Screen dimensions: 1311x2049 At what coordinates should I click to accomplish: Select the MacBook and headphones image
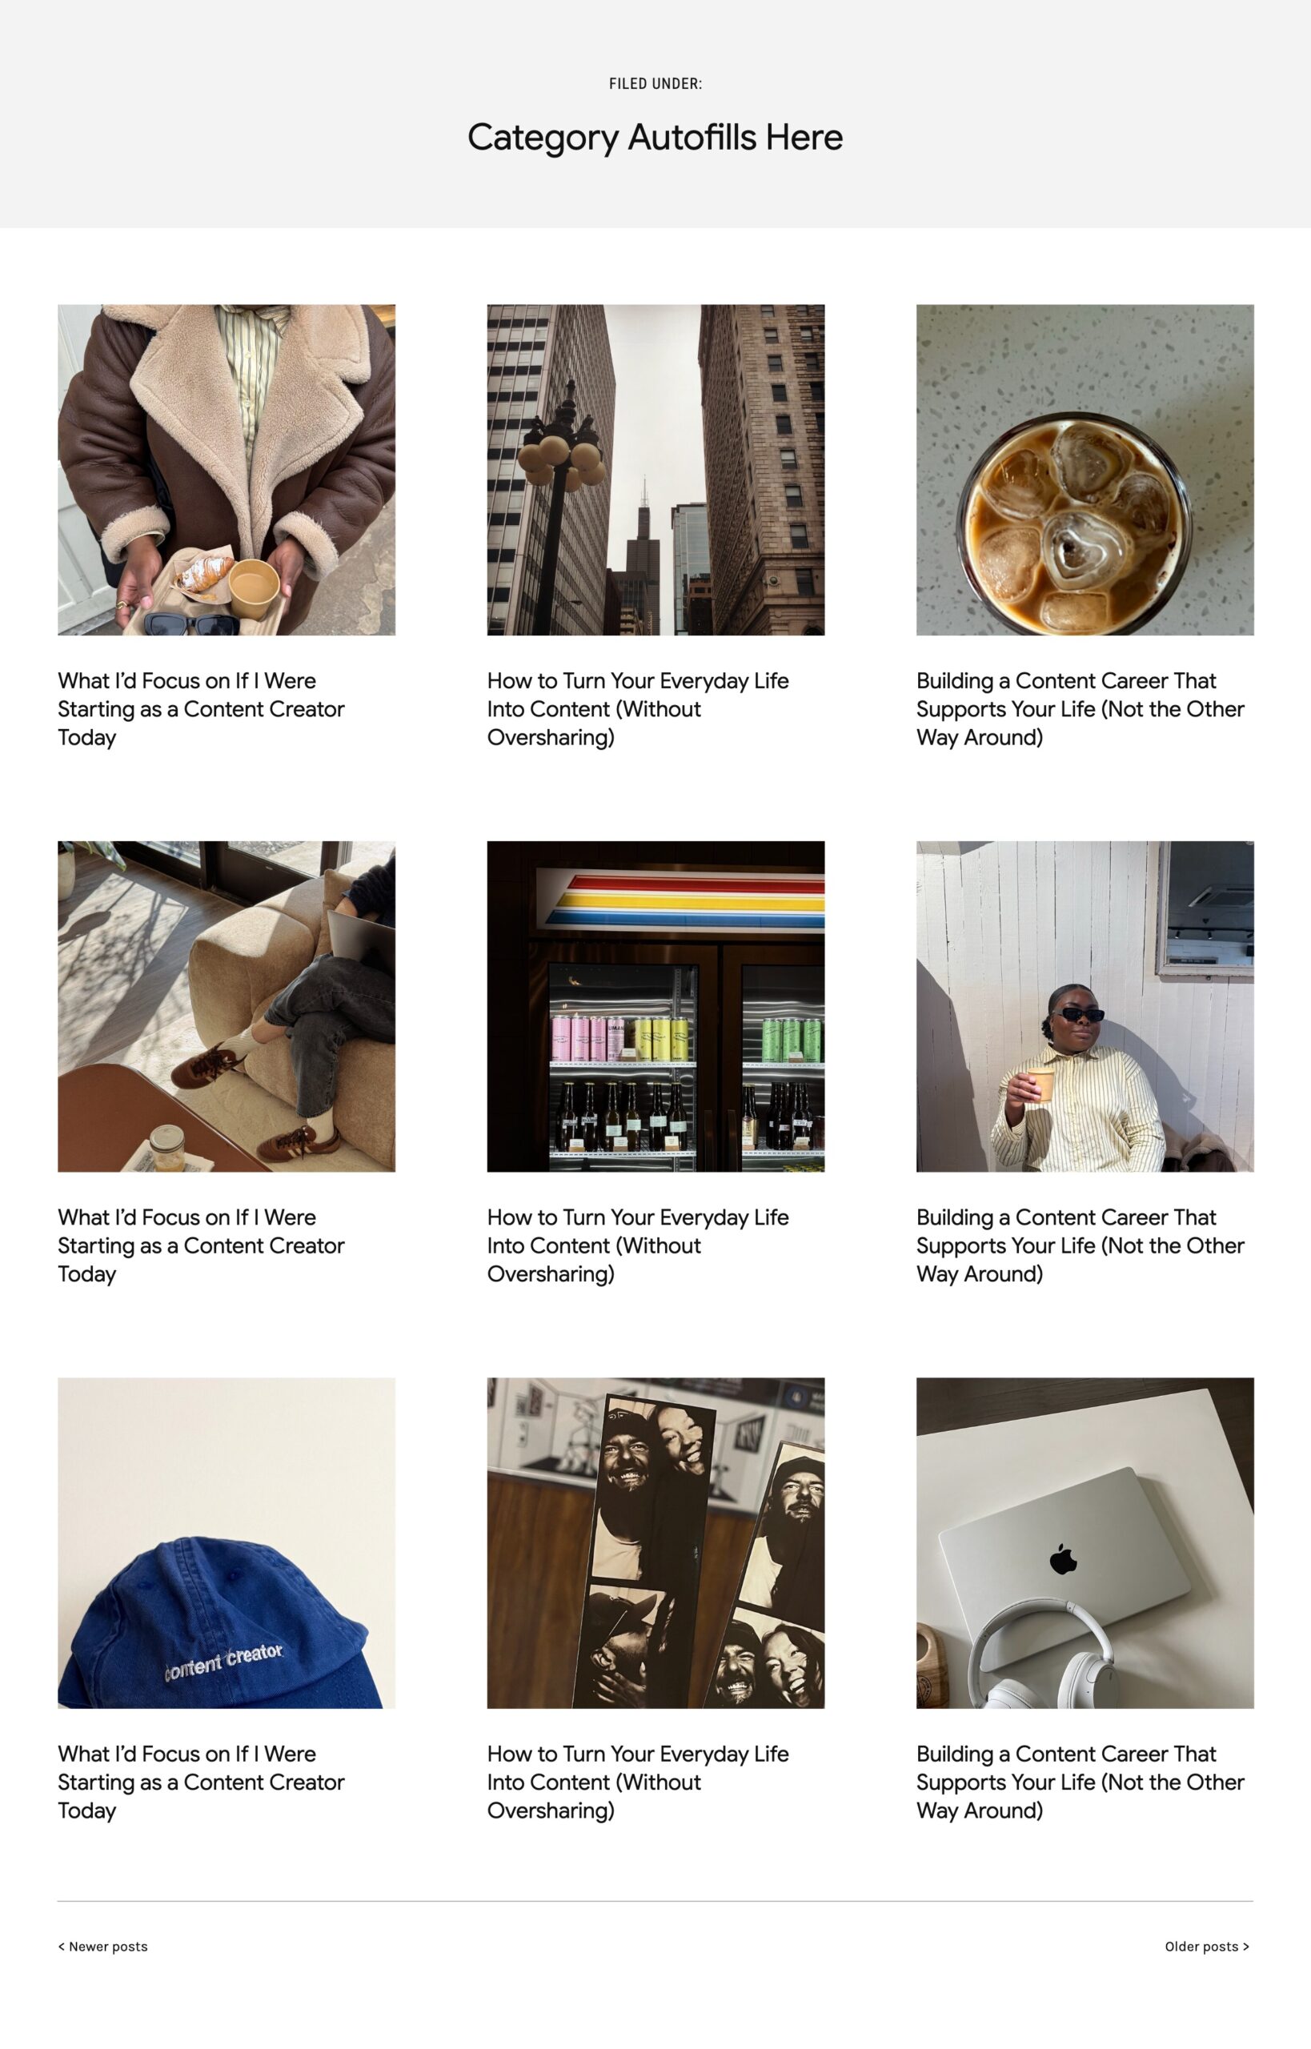[x=1084, y=1542]
